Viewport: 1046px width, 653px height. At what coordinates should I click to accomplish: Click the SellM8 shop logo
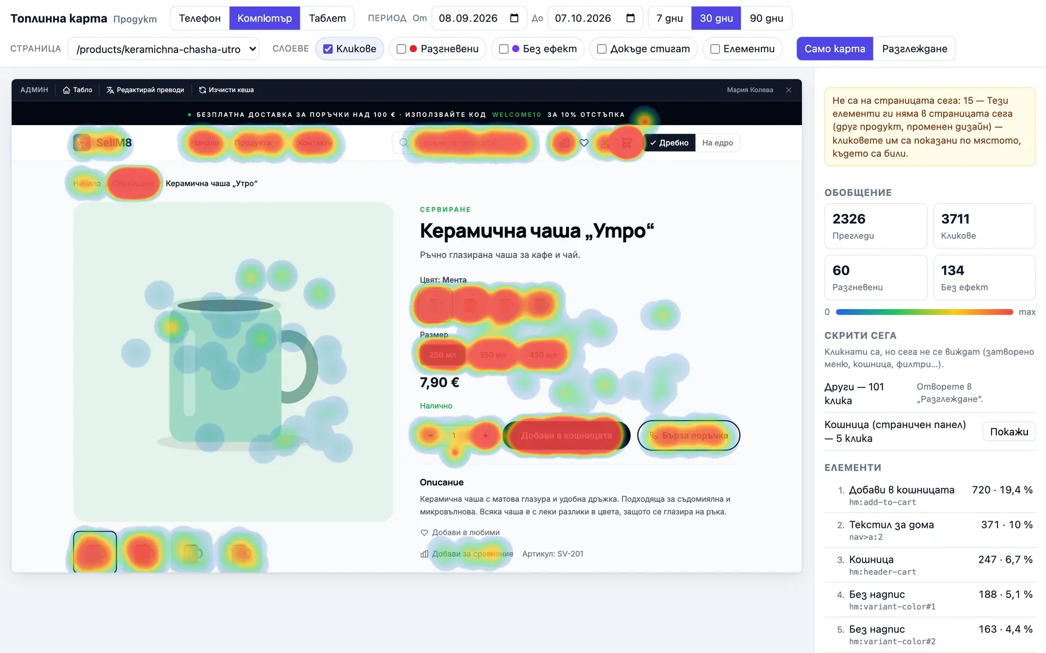tap(103, 143)
